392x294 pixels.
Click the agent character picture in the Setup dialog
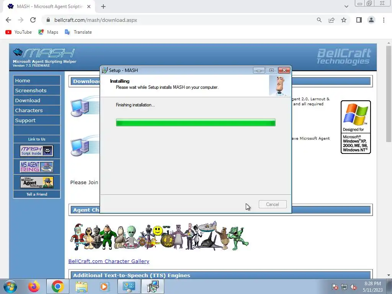coord(280,86)
